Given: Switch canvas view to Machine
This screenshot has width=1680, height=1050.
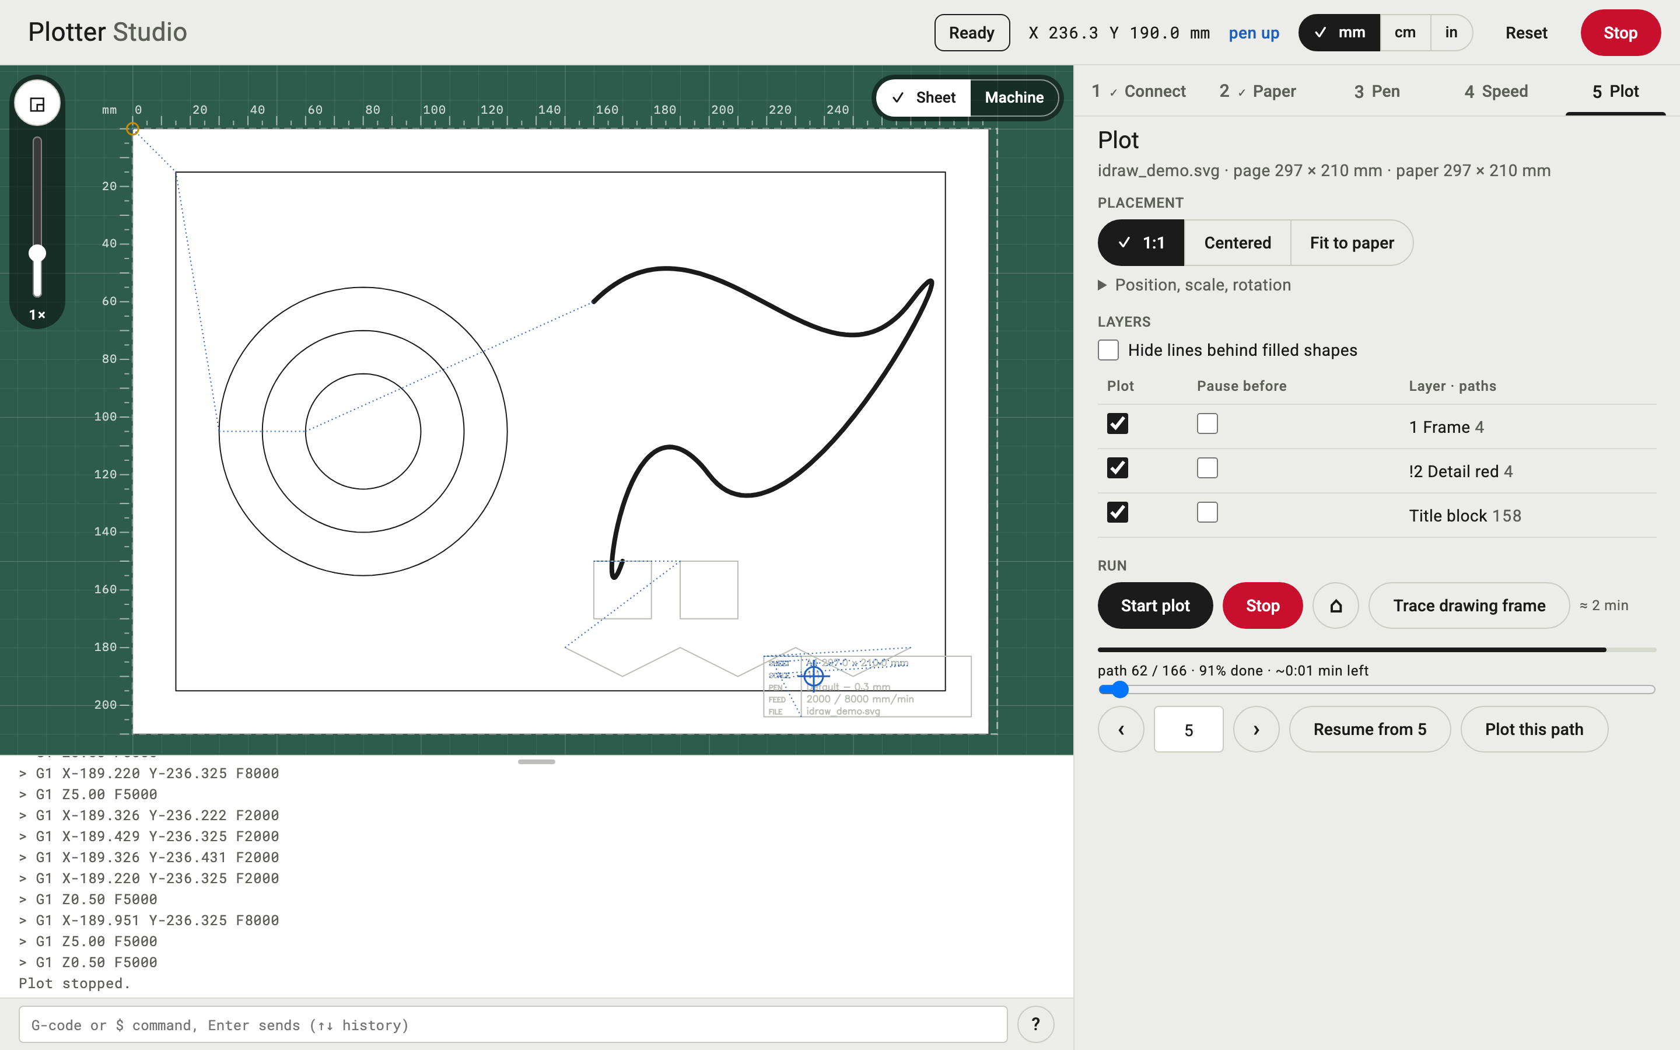Looking at the screenshot, I should (x=1014, y=97).
